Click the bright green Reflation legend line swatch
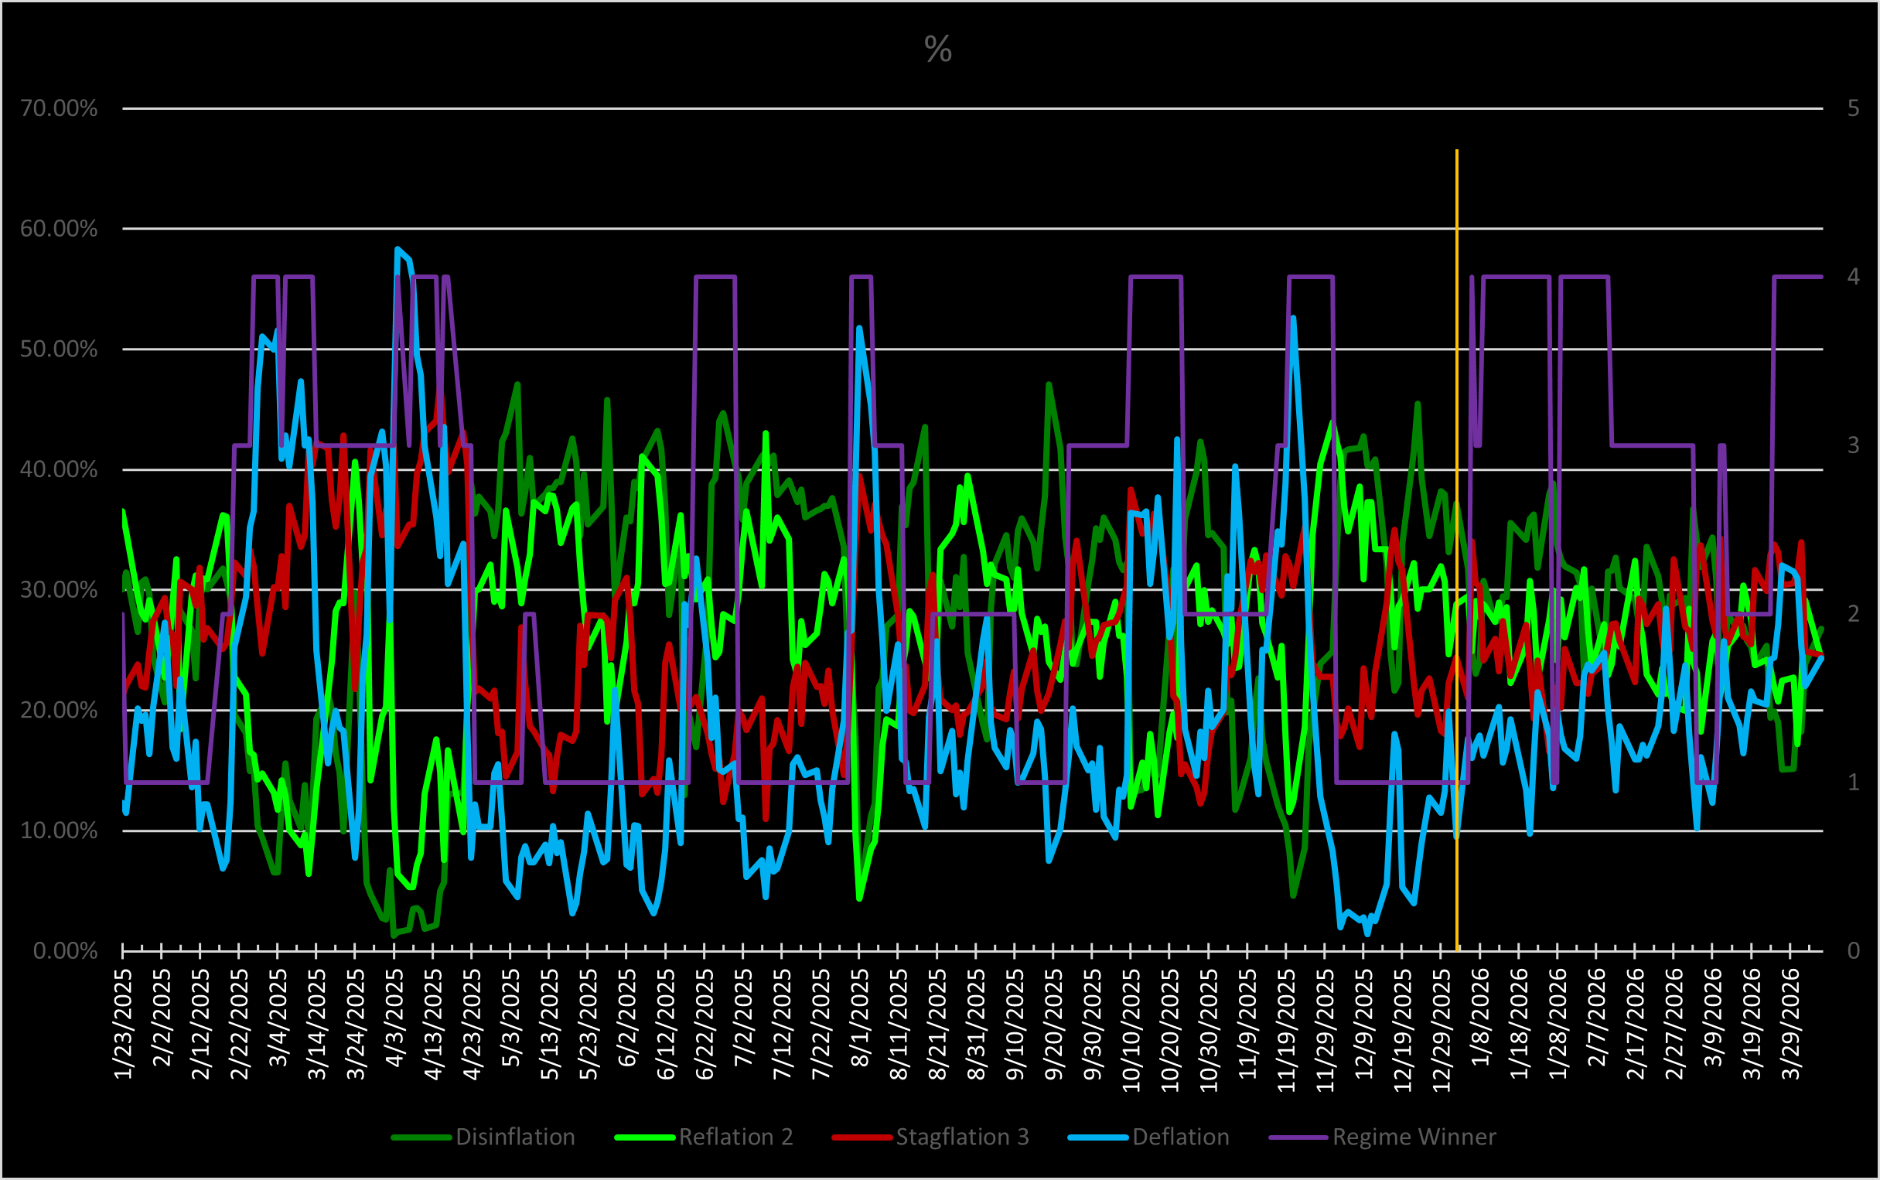The width and height of the screenshot is (1880, 1180). coord(644,1138)
